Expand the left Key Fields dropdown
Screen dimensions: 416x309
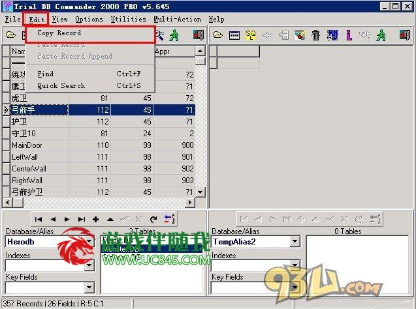89,287
